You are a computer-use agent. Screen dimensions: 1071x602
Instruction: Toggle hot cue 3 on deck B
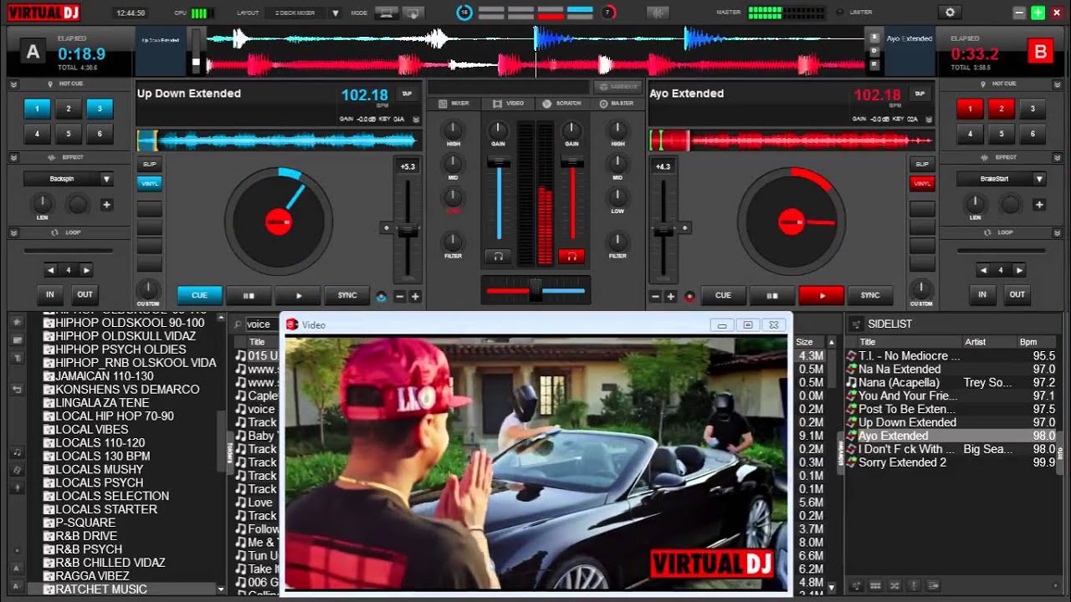(x=1033, y=108)
